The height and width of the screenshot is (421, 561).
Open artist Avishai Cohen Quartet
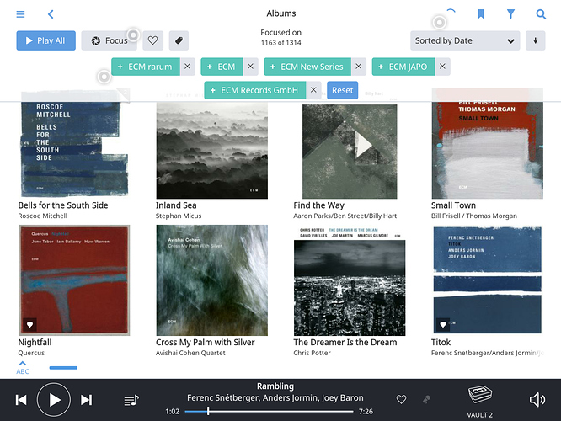pyautogui.click(x=190, y=353)
